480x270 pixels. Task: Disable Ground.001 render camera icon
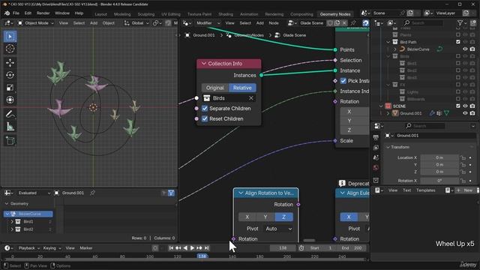click(x=472, y=113)
